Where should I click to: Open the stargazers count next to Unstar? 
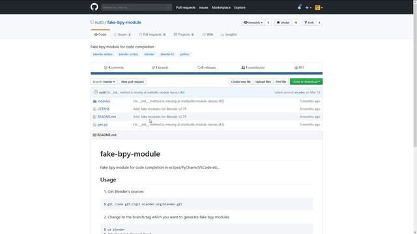[x=295, y=23]
